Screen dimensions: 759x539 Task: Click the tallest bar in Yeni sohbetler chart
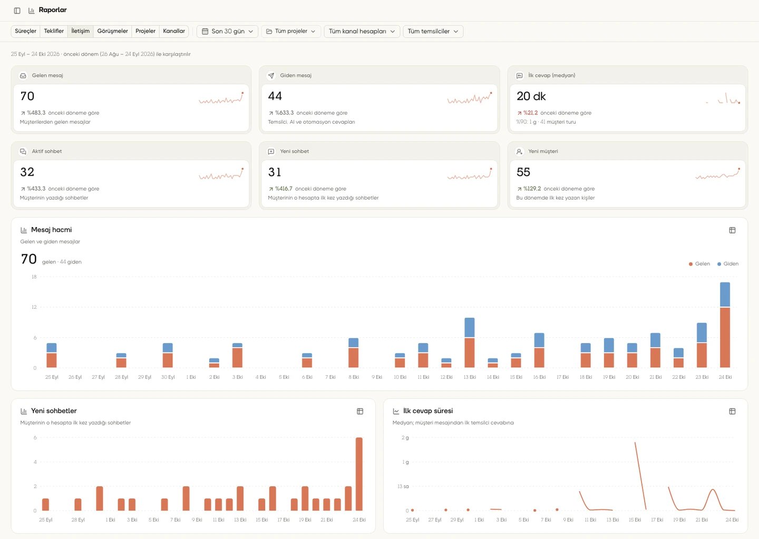(x=359, y=474)
